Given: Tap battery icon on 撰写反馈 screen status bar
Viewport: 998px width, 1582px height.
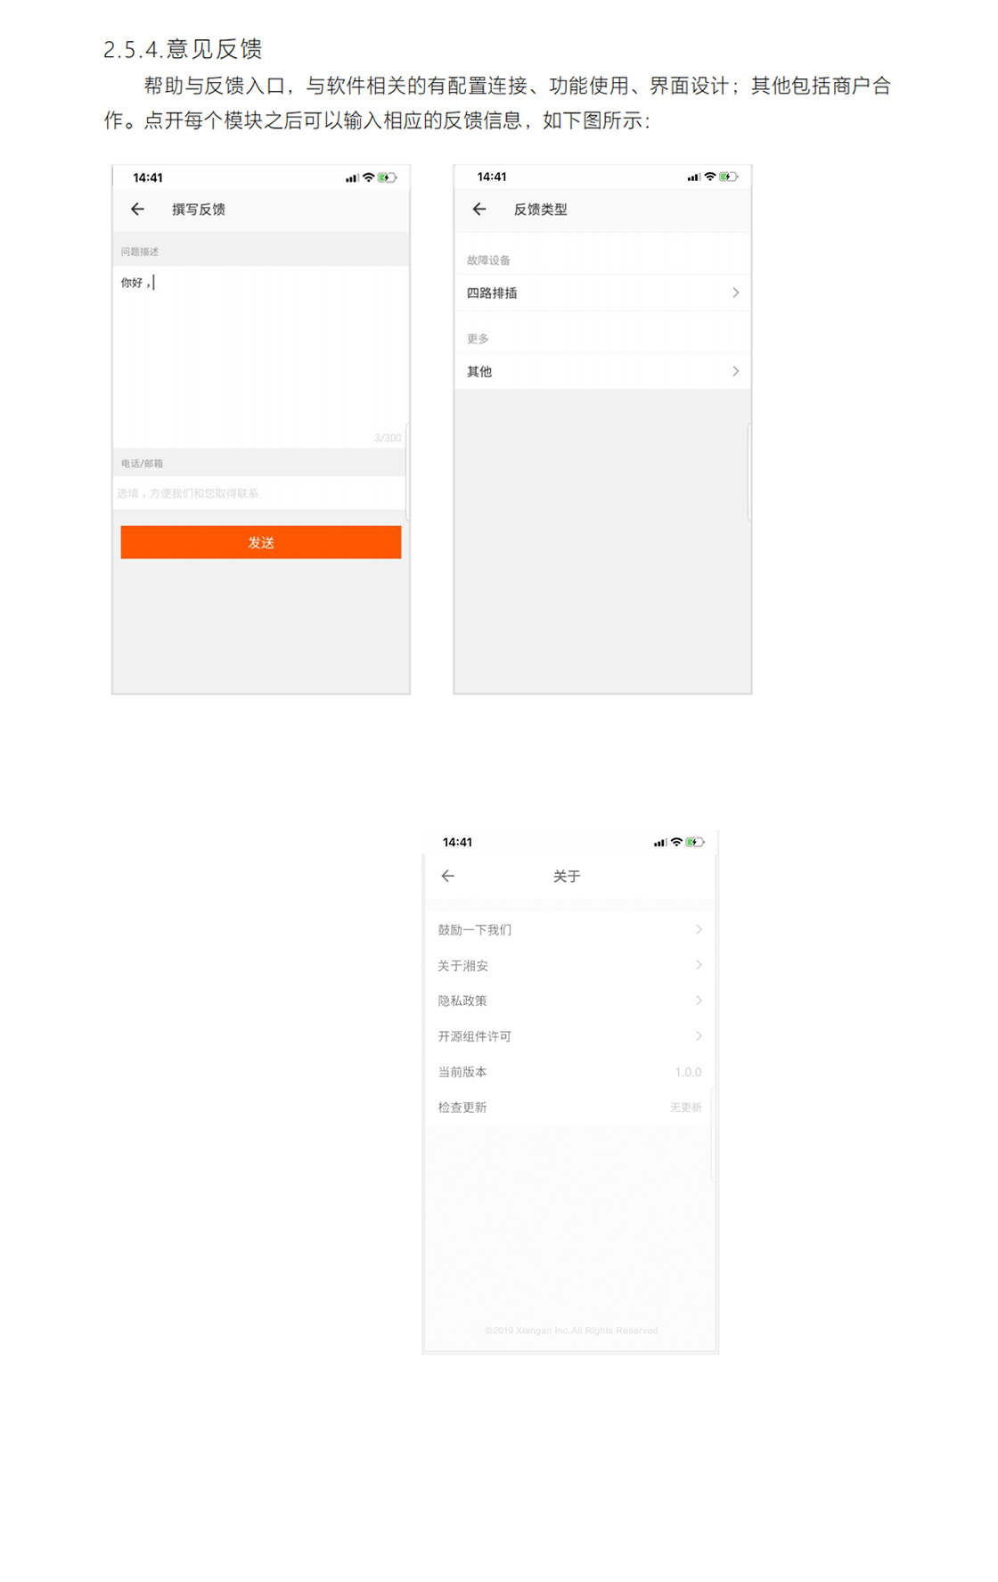Looking at the screenshot, I should (387, 177).
